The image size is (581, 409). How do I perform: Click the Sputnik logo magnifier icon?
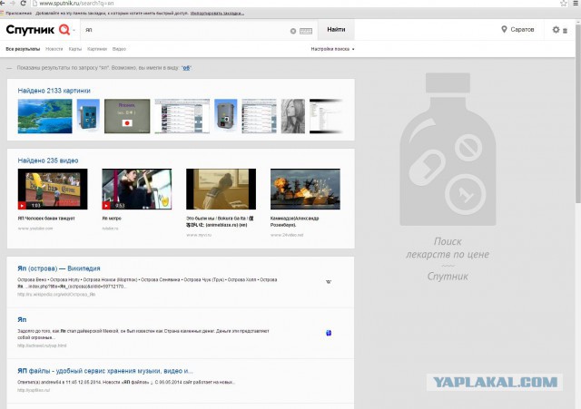click(64, 30)
